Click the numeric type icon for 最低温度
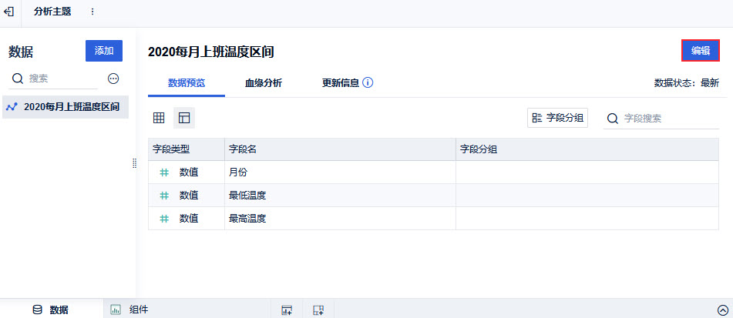Image resolution: width=733 pixels, height=318 pixels. click(164, 196)
